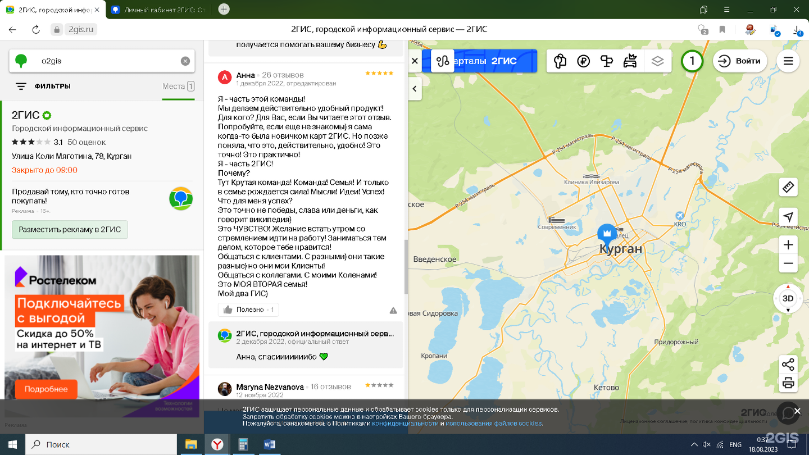Open the hamburger main menu on the map
809x455 pixels.
pos(788,61)
